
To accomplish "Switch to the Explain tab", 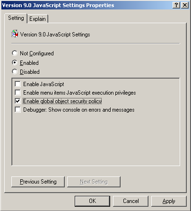I will click(37, 19).
